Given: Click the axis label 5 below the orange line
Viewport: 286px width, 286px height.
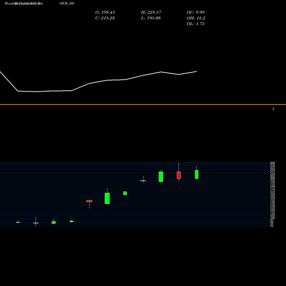Looking at the screenshot, I should 273,109.
